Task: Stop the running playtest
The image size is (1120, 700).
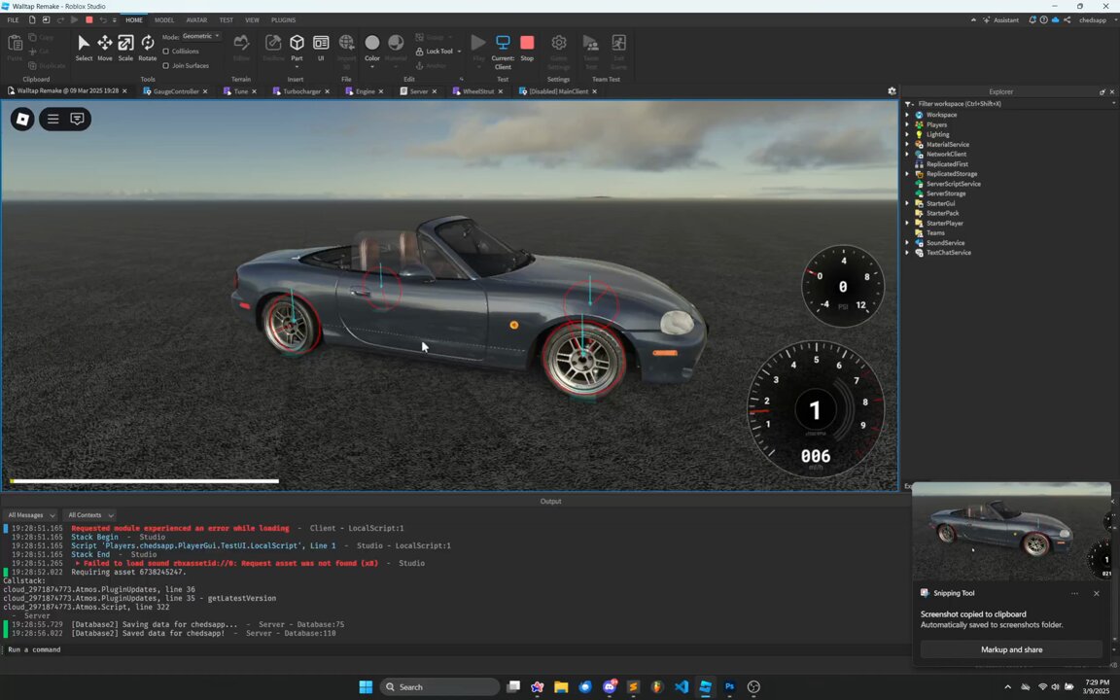Action: [x=527, y=48]
